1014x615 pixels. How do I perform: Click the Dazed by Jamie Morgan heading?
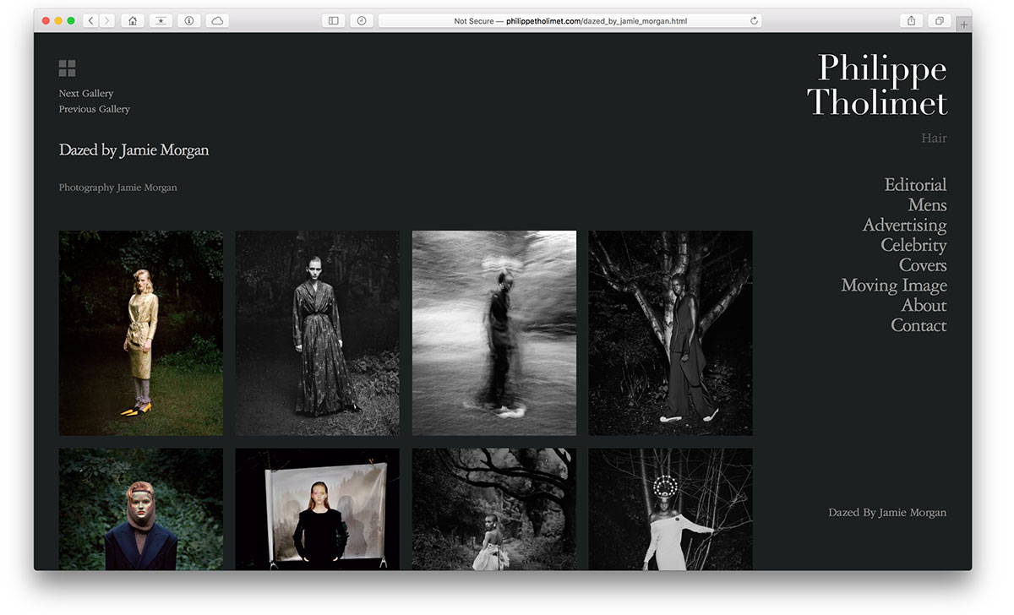pyautogui.click(x=134, y=150)
